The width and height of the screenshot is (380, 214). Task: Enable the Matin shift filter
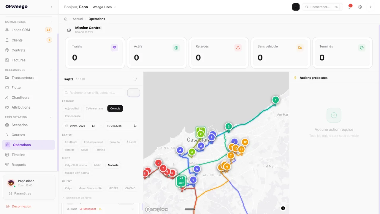98,165
